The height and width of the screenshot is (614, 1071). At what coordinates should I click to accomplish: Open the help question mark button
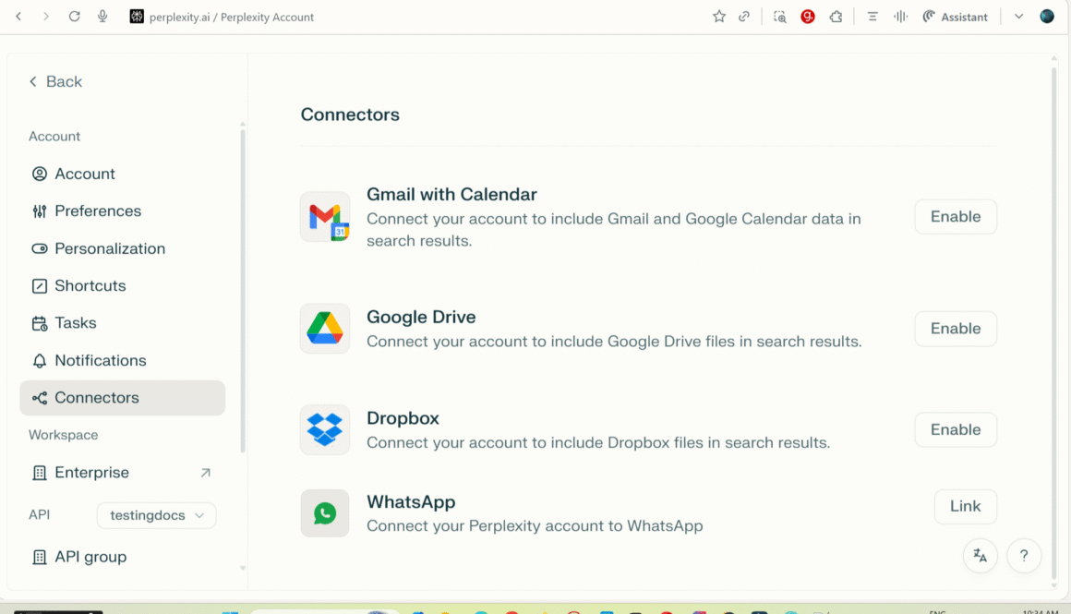(x=1024, y=556)
